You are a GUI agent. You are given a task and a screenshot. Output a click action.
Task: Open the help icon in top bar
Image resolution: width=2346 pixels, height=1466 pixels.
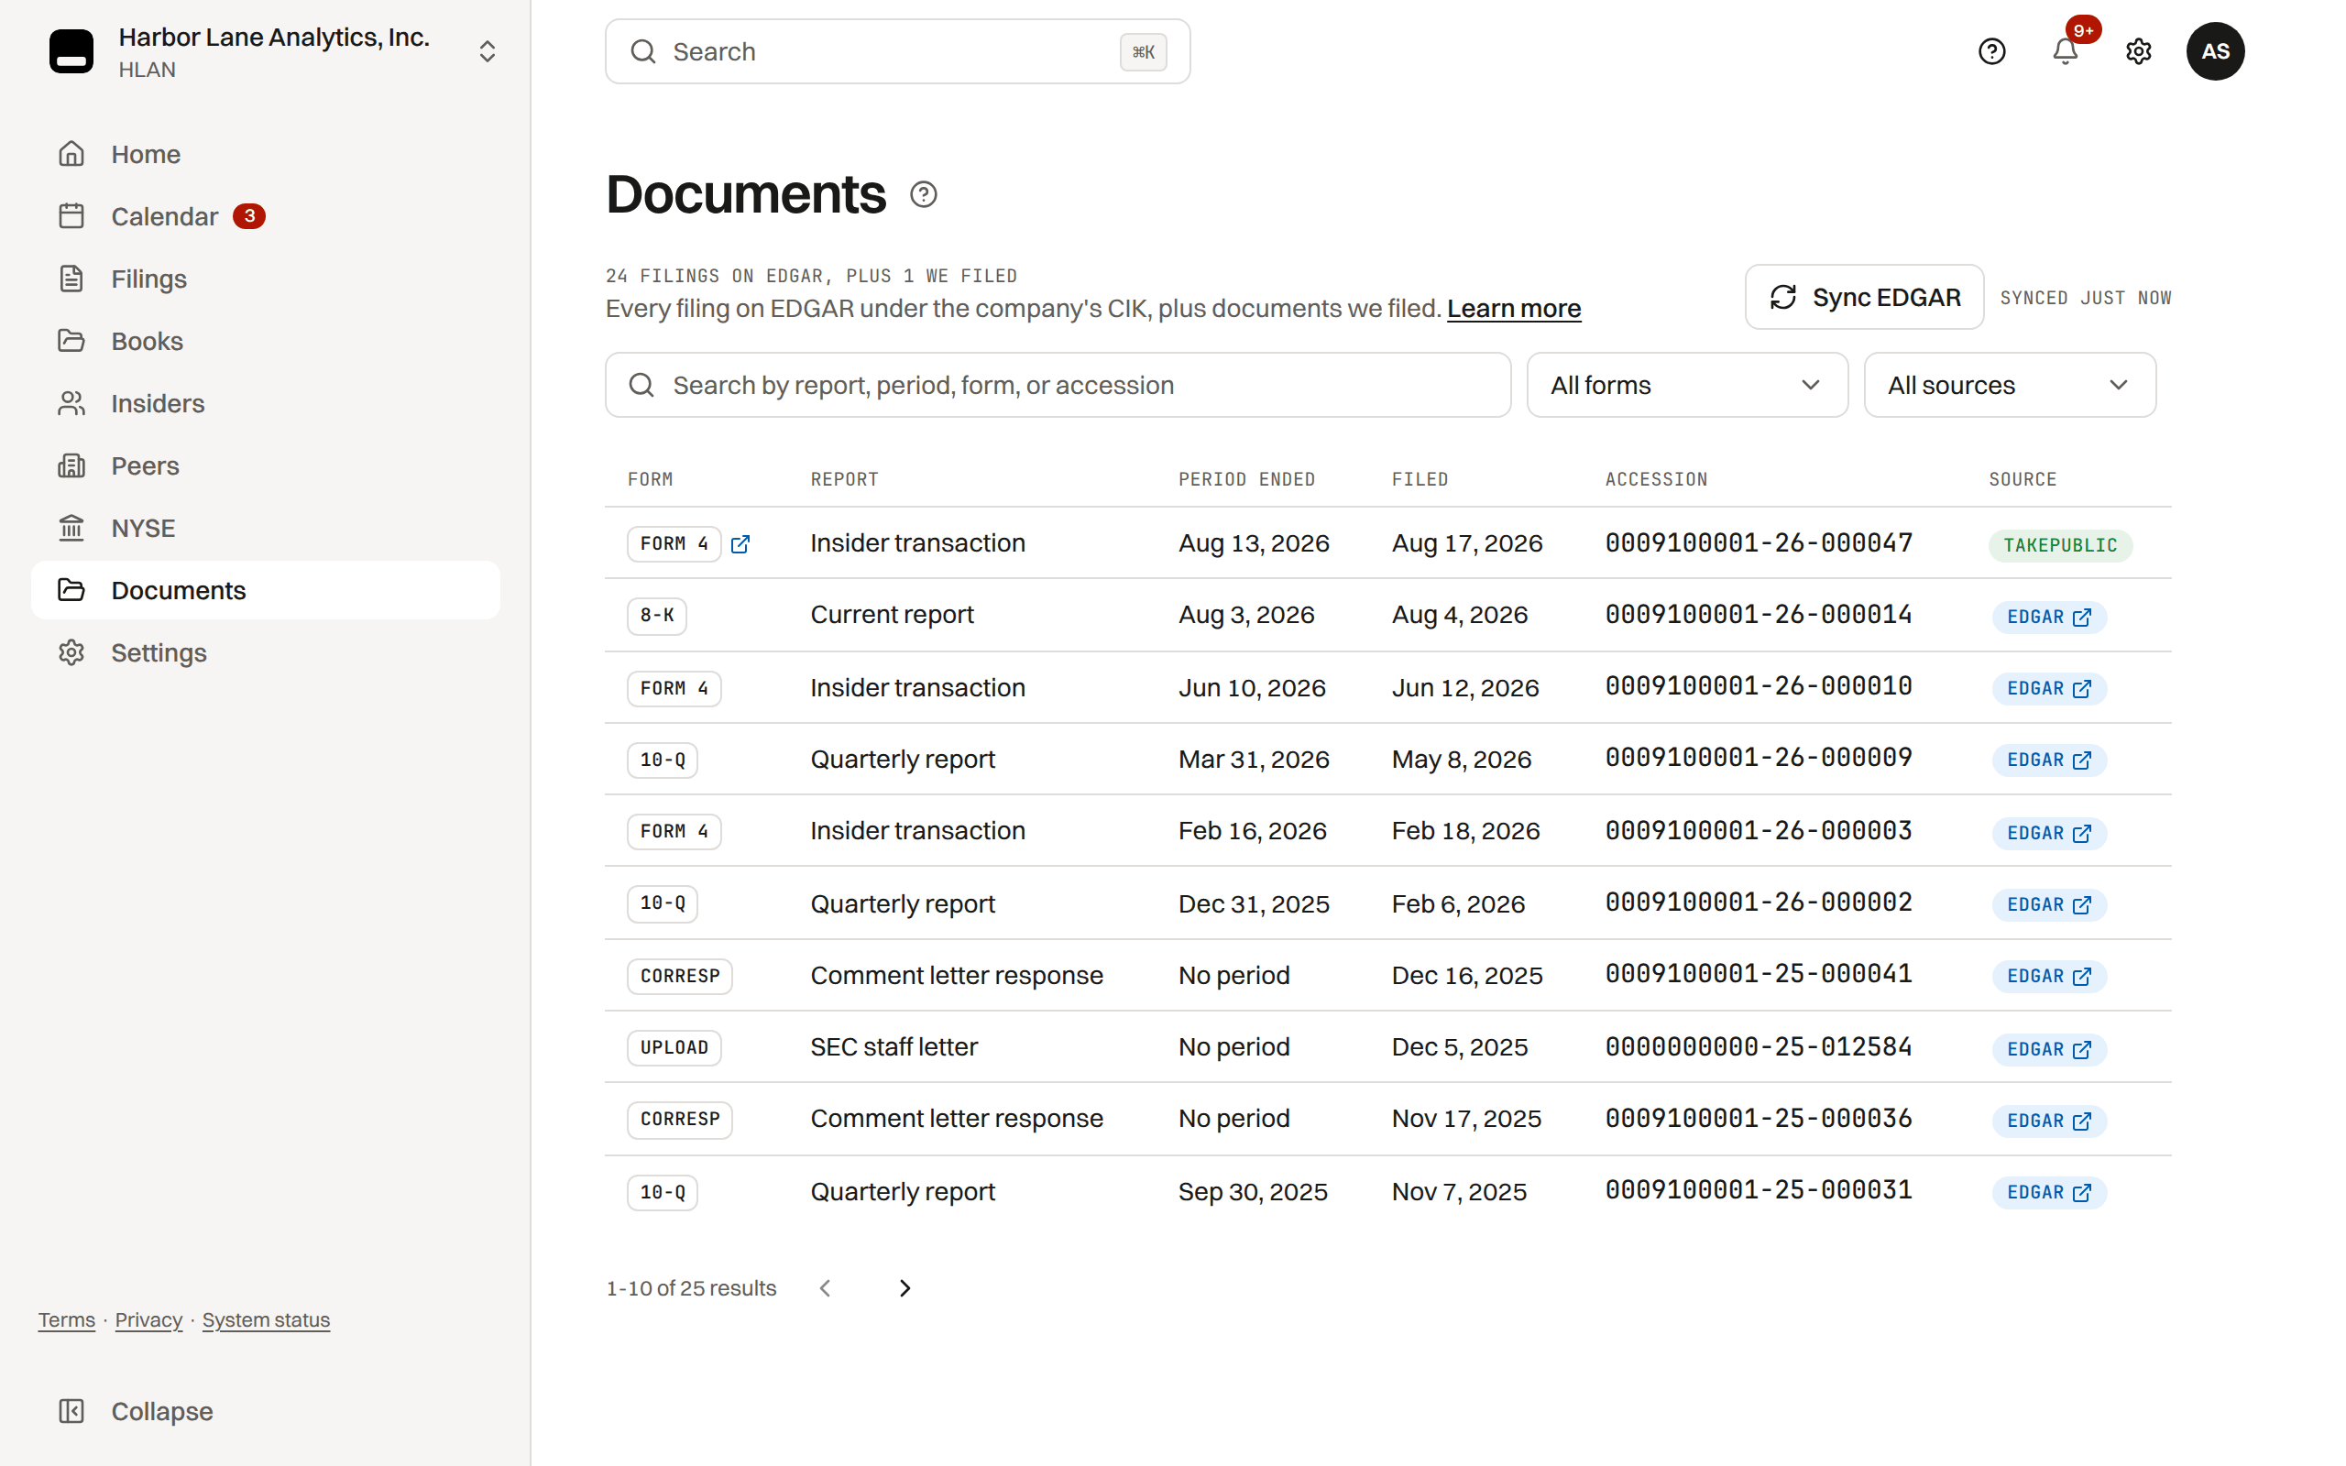pos(1991,51)
